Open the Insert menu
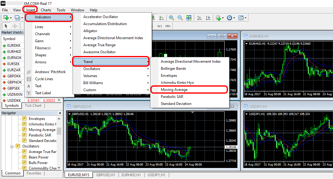Image resolution: width=333 pixels, height=179 pixels. coord(31,10)
